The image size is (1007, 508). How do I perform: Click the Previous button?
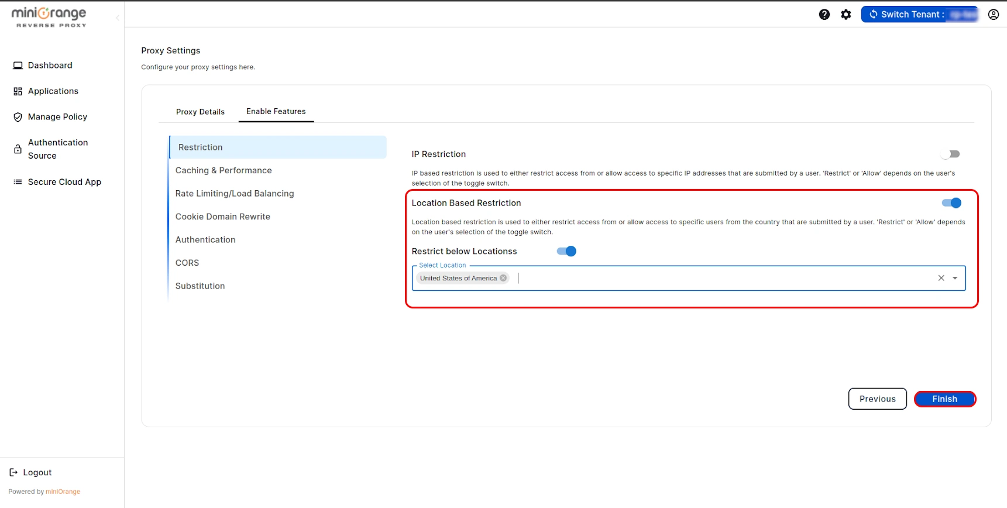click(x=878, y=399)
